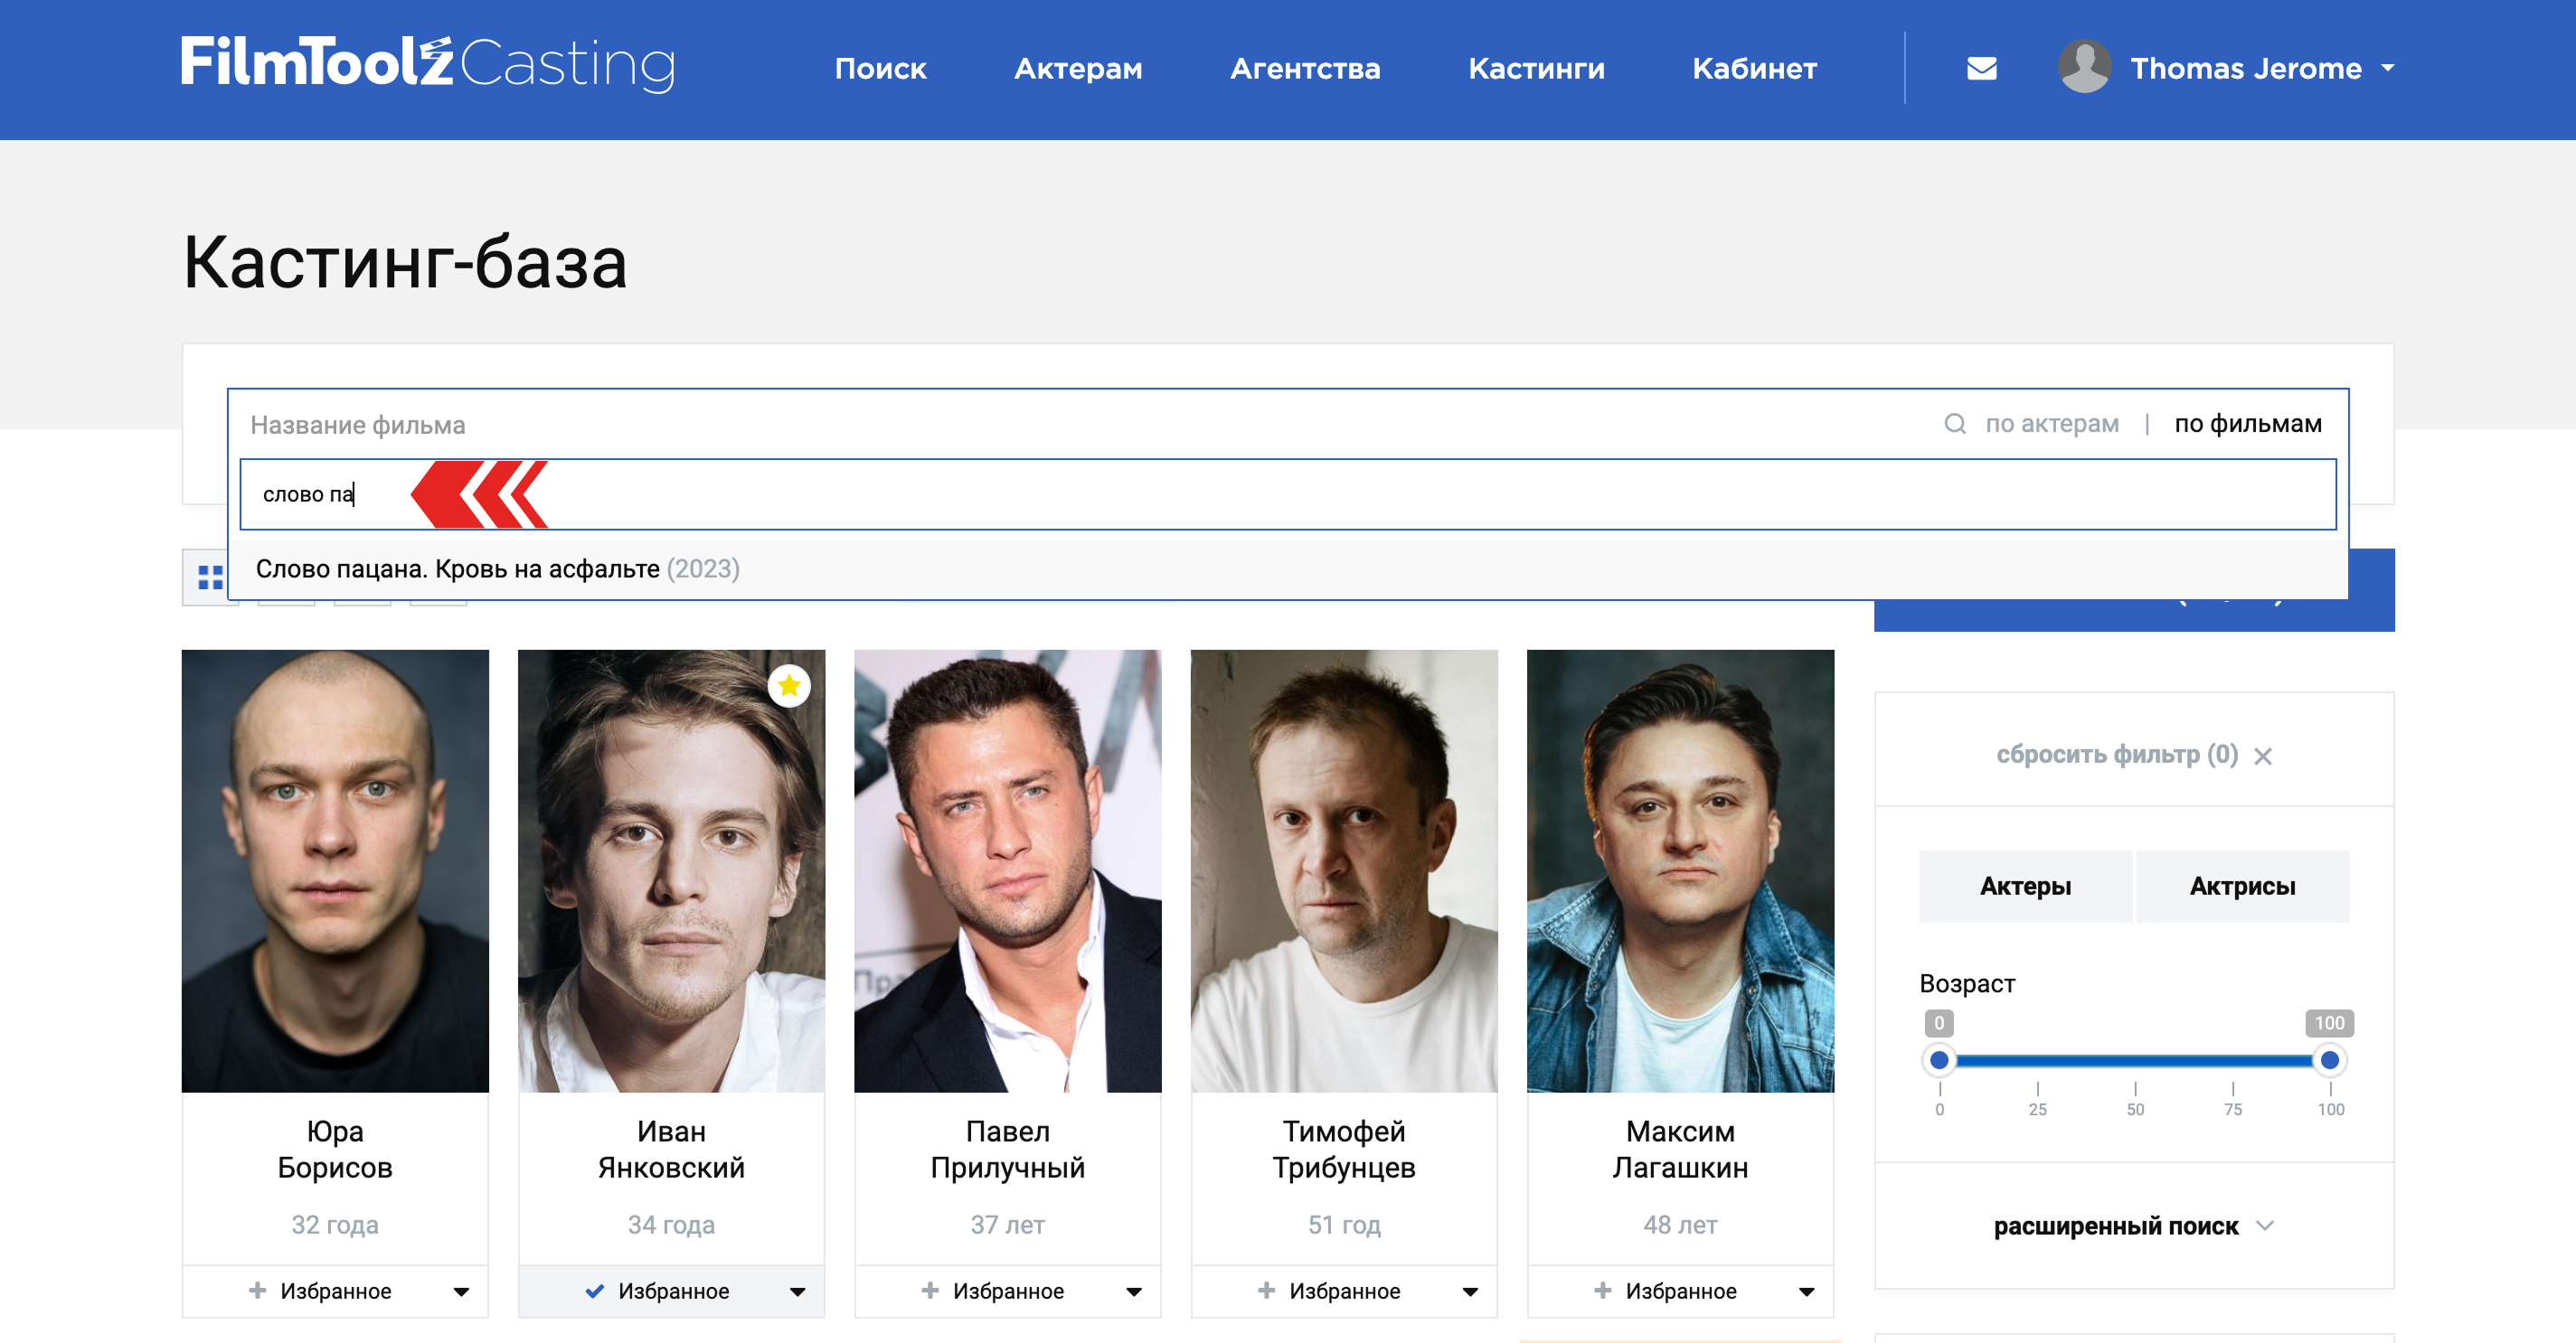This screenshot has width=2576, height=1343.
Task: Open the messages envelope icon
Action: [x=1981, y=68]
